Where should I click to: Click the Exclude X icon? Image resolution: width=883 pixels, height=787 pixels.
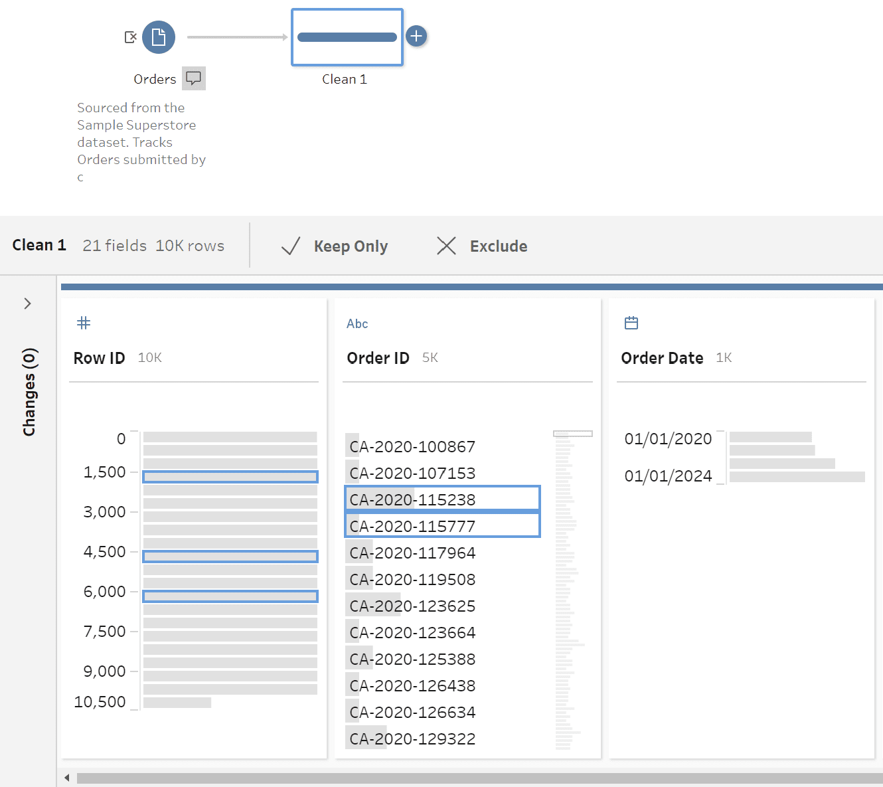pos(446,246)
